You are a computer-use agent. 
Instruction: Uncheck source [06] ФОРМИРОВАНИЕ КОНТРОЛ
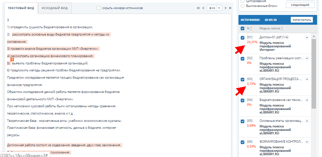pyautogui.click(x=243, y=142)
